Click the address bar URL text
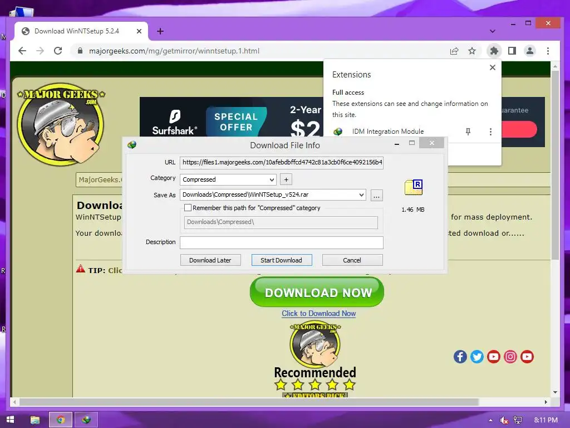Screen dimensions: 570x428 (174, 51)
